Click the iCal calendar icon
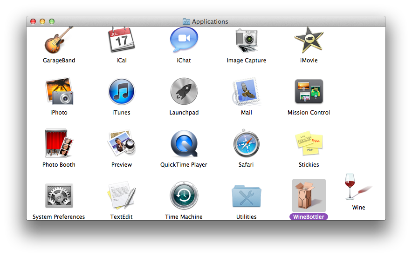The height and width of the screenshot is (257, 412). click(x=121, y=40)
